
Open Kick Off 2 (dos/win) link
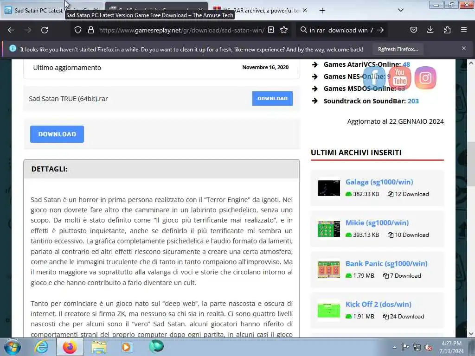click(379, 305)
